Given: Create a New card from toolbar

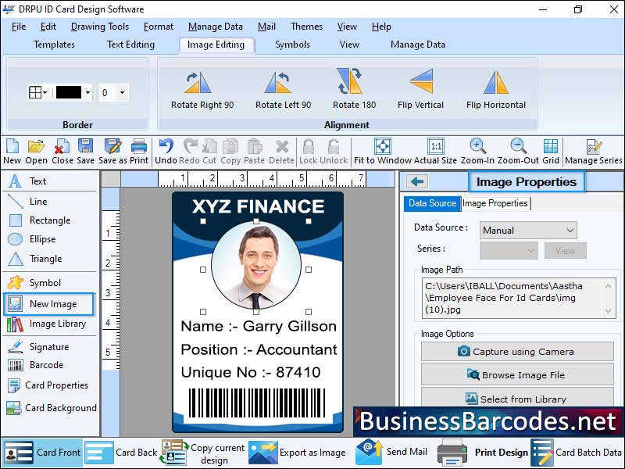Looking at the screenshot, I should click(12, 152).
